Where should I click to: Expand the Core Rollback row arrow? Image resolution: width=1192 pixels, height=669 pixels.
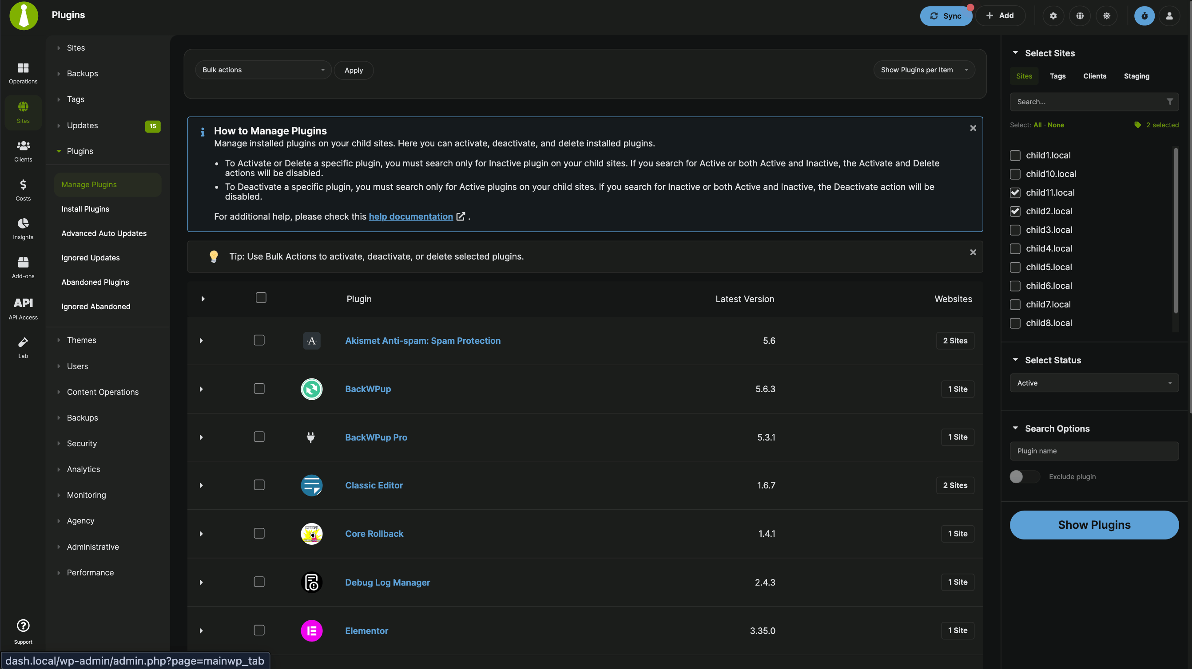(201, 534)
